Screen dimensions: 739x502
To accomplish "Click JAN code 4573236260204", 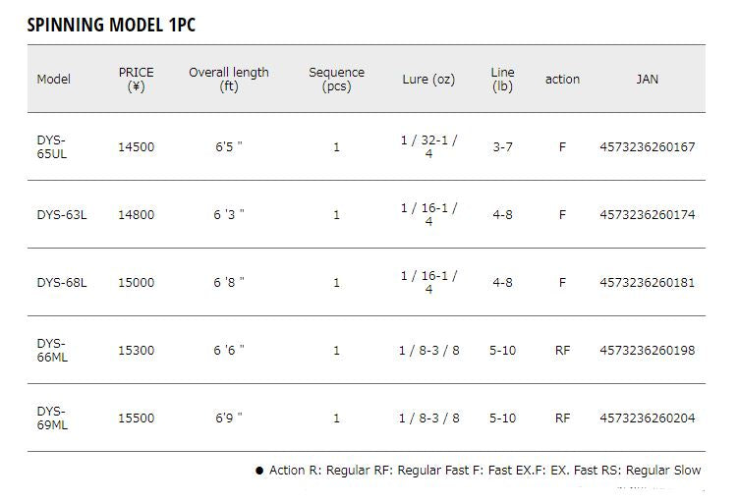I will pyautogui.click(x=647, y=418).
